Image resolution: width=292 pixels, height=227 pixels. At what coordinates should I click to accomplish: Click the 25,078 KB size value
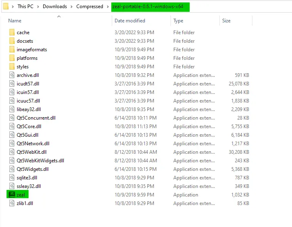(239, 84)
